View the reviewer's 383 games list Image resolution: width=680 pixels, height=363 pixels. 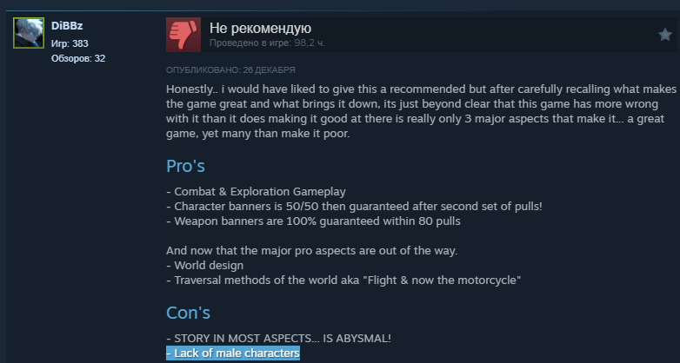(x=70, y=43)
